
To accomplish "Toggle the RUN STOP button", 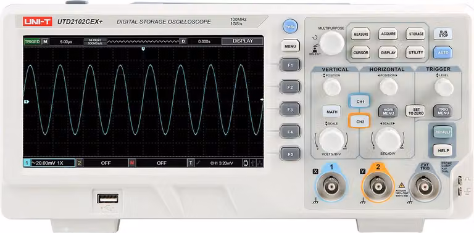I will 443,34.
